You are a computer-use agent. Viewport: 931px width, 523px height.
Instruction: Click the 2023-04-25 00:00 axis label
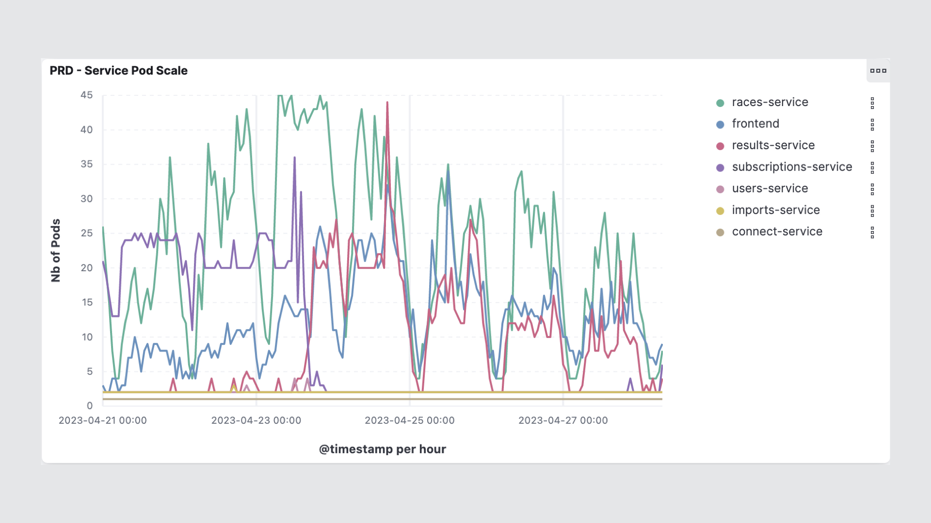click(x=410, y=420)
